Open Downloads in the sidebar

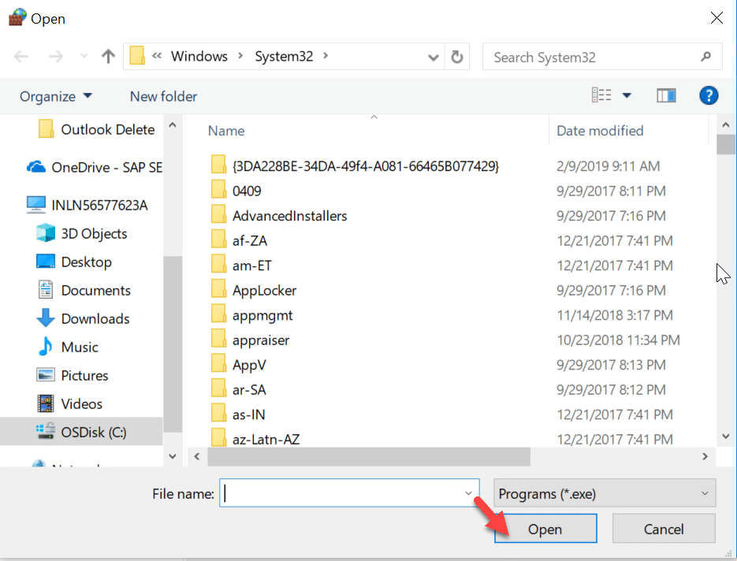pos(83,318)
